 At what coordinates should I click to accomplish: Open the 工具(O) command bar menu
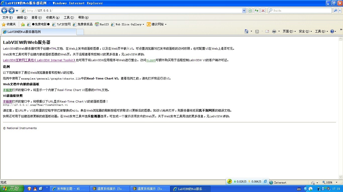321,31
